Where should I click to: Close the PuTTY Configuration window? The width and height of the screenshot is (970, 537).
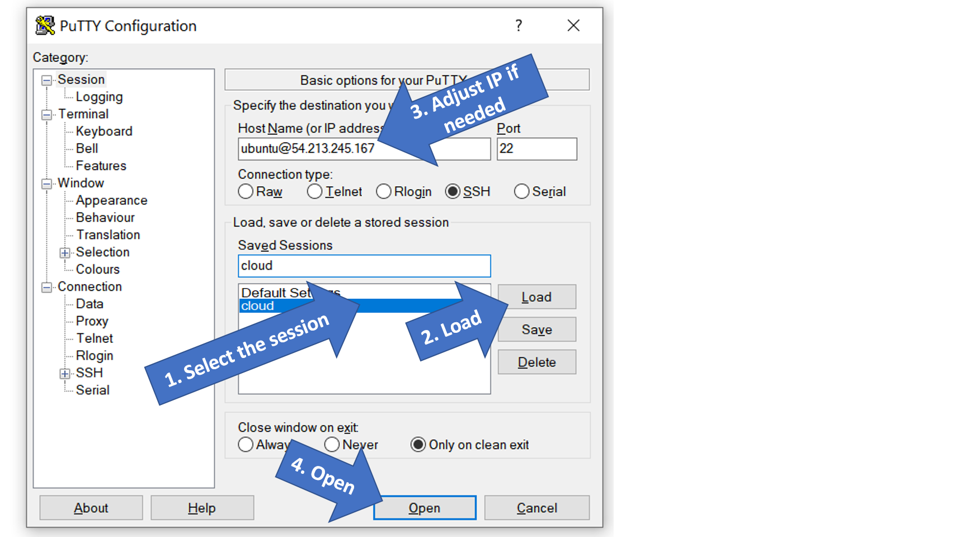573,26
